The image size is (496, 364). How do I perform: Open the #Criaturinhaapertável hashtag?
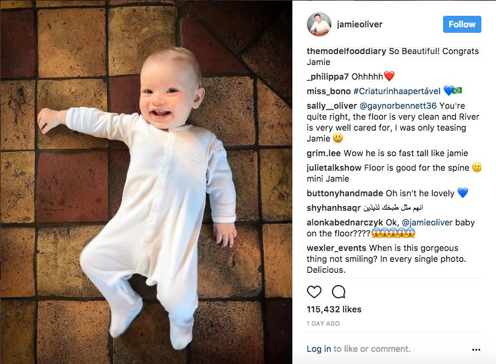coord(397,91)
